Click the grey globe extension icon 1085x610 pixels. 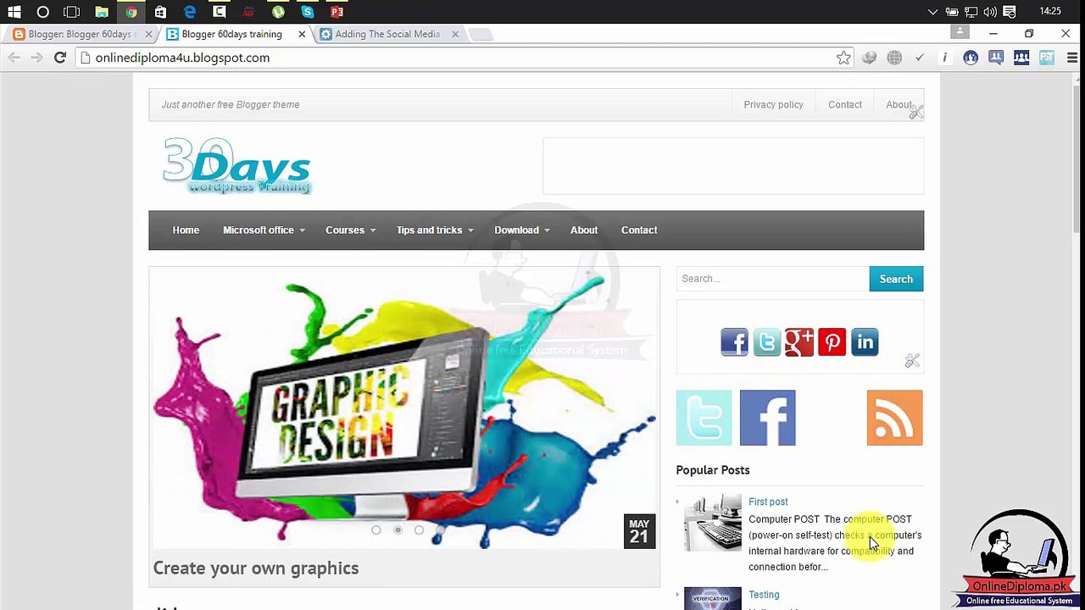894,58
